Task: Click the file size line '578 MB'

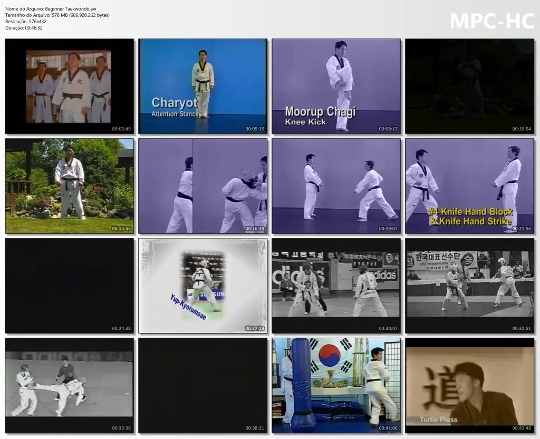Action: point(57,15)
